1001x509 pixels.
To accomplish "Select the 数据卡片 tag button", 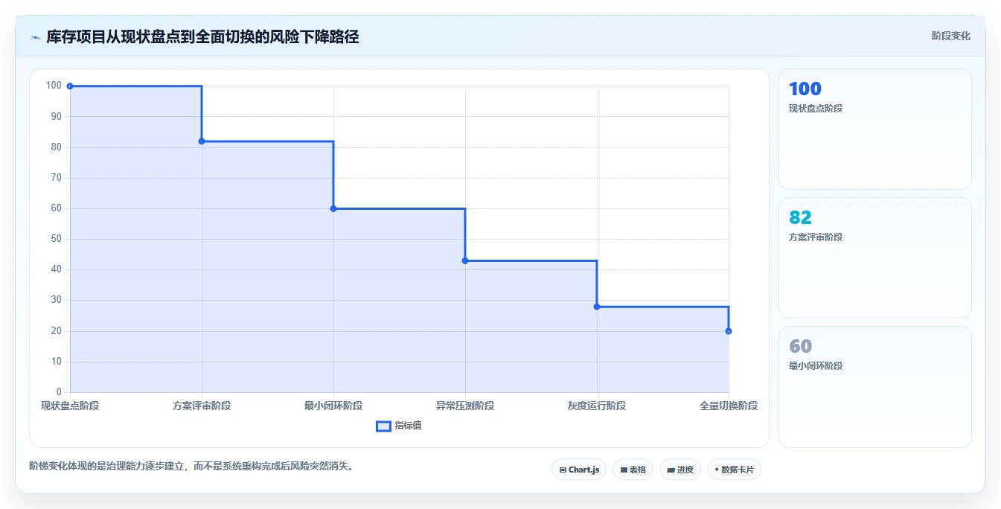I will tap(734, 470).
